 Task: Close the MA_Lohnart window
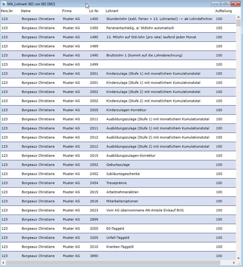[x=236, y=4]
